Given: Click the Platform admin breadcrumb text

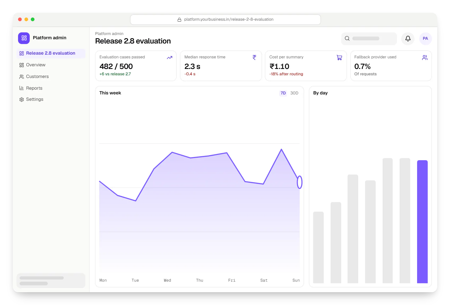Looking at the screenshot, I should 109,34.
